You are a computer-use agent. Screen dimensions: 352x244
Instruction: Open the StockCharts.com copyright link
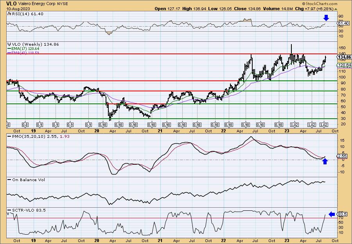click(320, 4)
